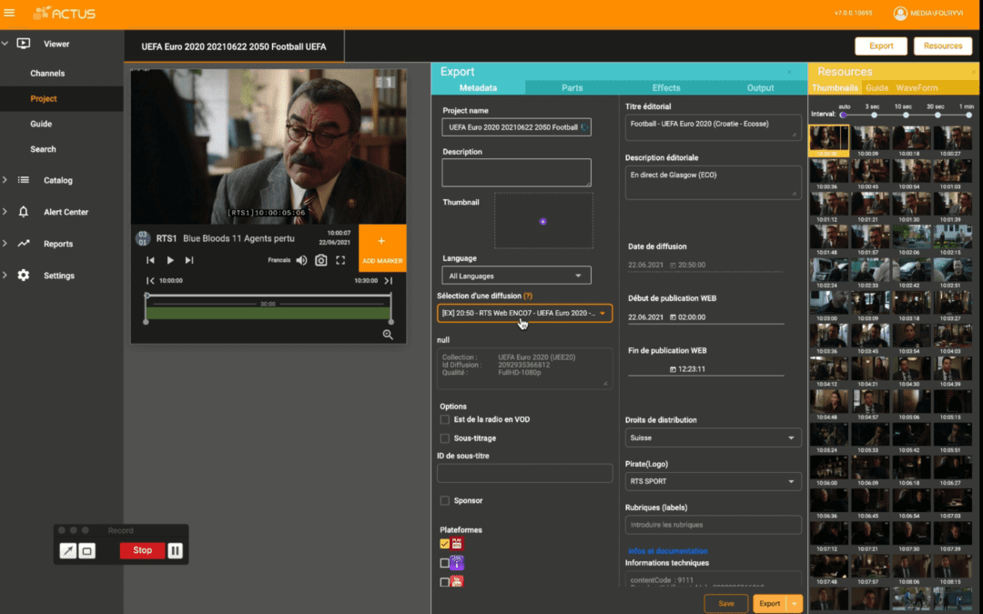Open the hamburger main menu

point(9,13)
